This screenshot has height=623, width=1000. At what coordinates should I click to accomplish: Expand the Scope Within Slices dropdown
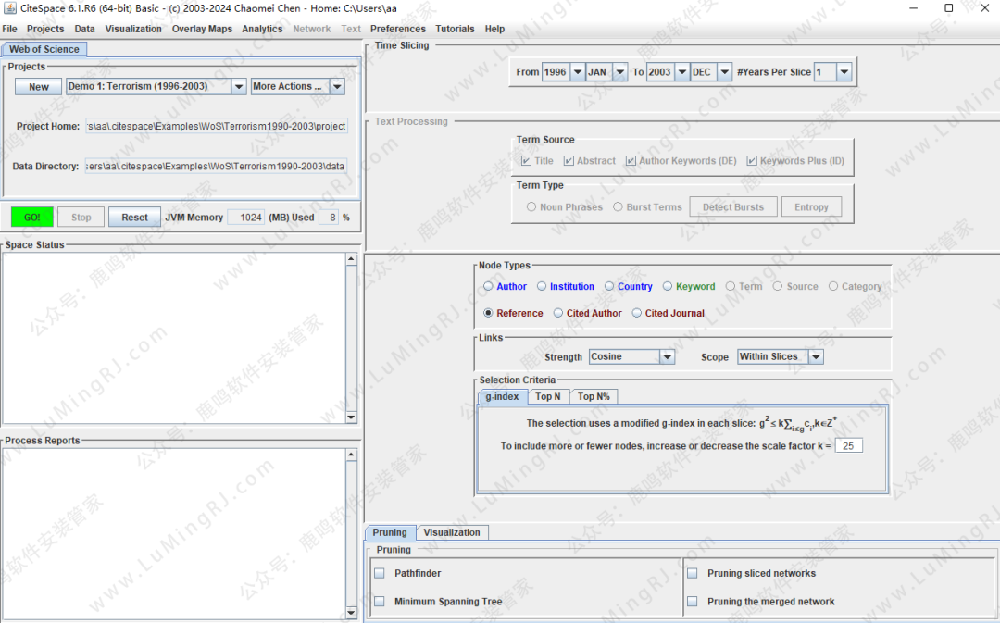click(x=816, y=357)
